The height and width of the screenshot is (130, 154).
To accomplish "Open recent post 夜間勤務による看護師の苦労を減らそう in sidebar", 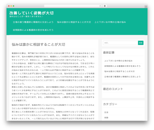I will (122, 66).
